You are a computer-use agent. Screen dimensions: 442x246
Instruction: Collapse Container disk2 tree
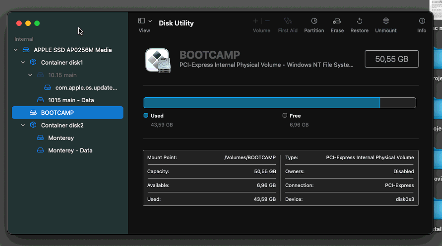tap(23, 125)
